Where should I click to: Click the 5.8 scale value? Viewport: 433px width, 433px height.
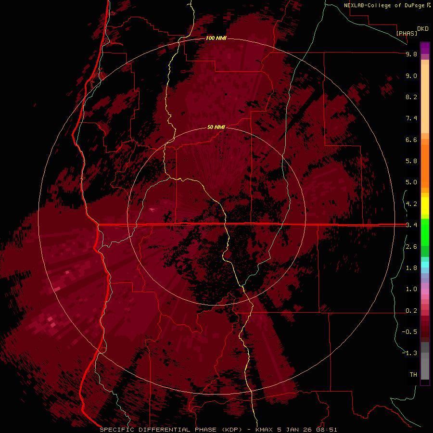(411, 161)
